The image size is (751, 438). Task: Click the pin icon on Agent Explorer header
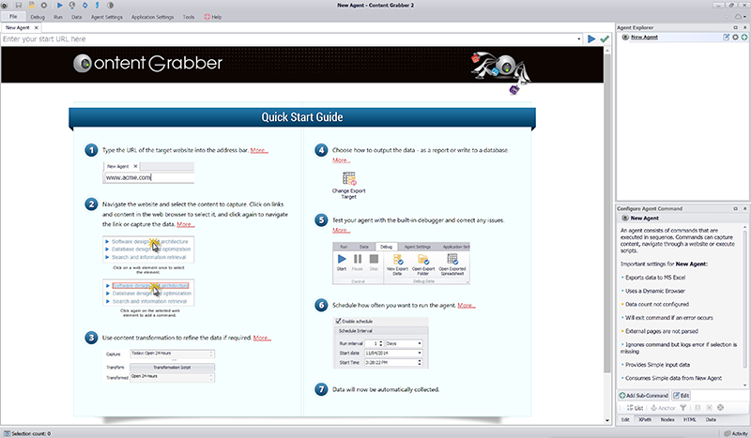[x=744, y=28]
